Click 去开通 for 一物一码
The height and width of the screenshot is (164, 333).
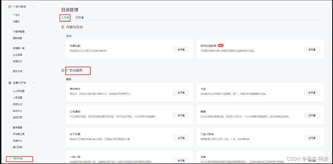click(181, 161)
